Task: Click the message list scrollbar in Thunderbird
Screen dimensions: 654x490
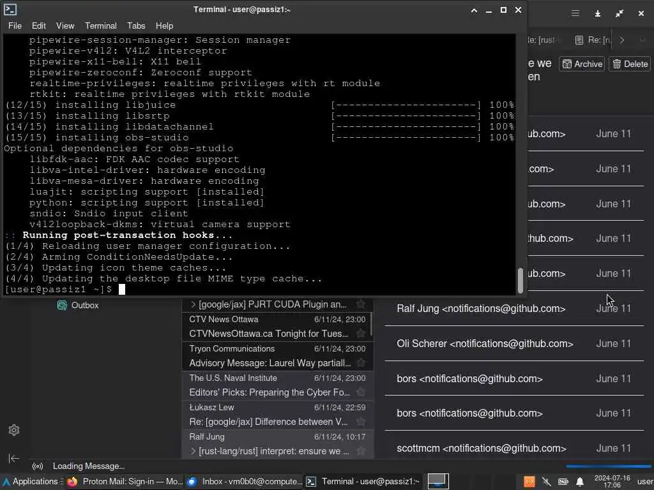Action: tap(371, 325)
